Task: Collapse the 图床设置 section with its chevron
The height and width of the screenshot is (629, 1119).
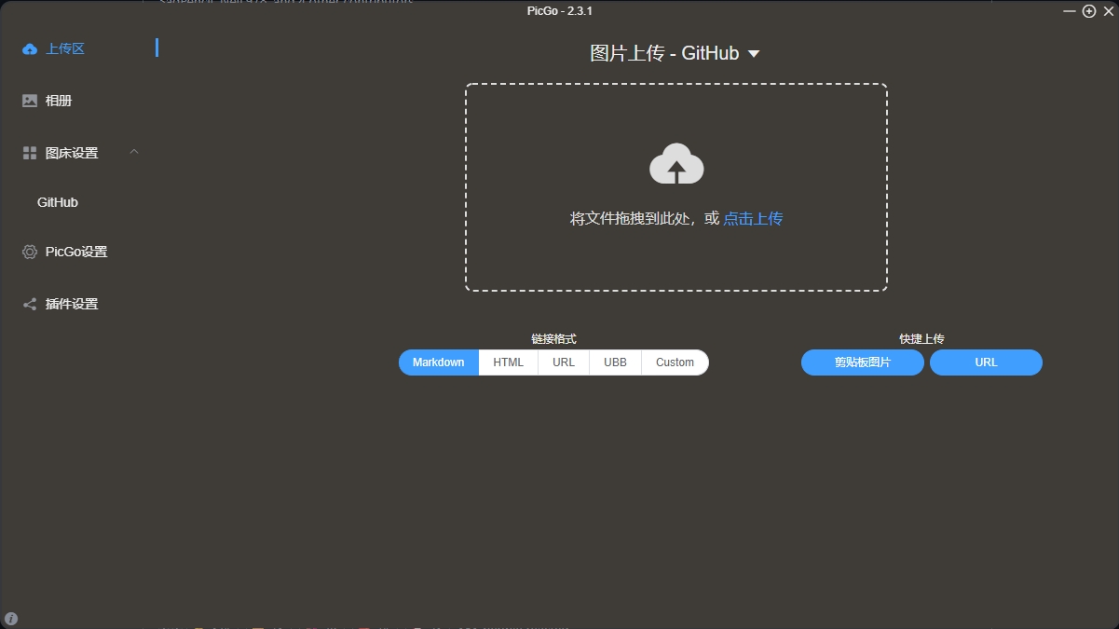Action: (134, 152)
